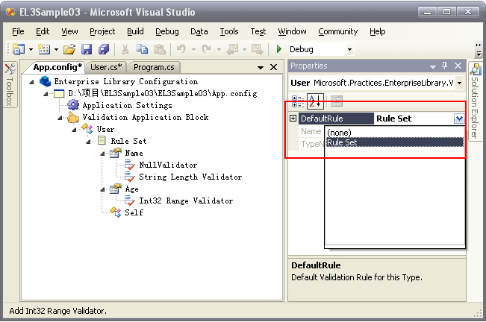This screenshot has height=322, width=486.
Task: Open the Help menu
Action: (x=377, y=31)
